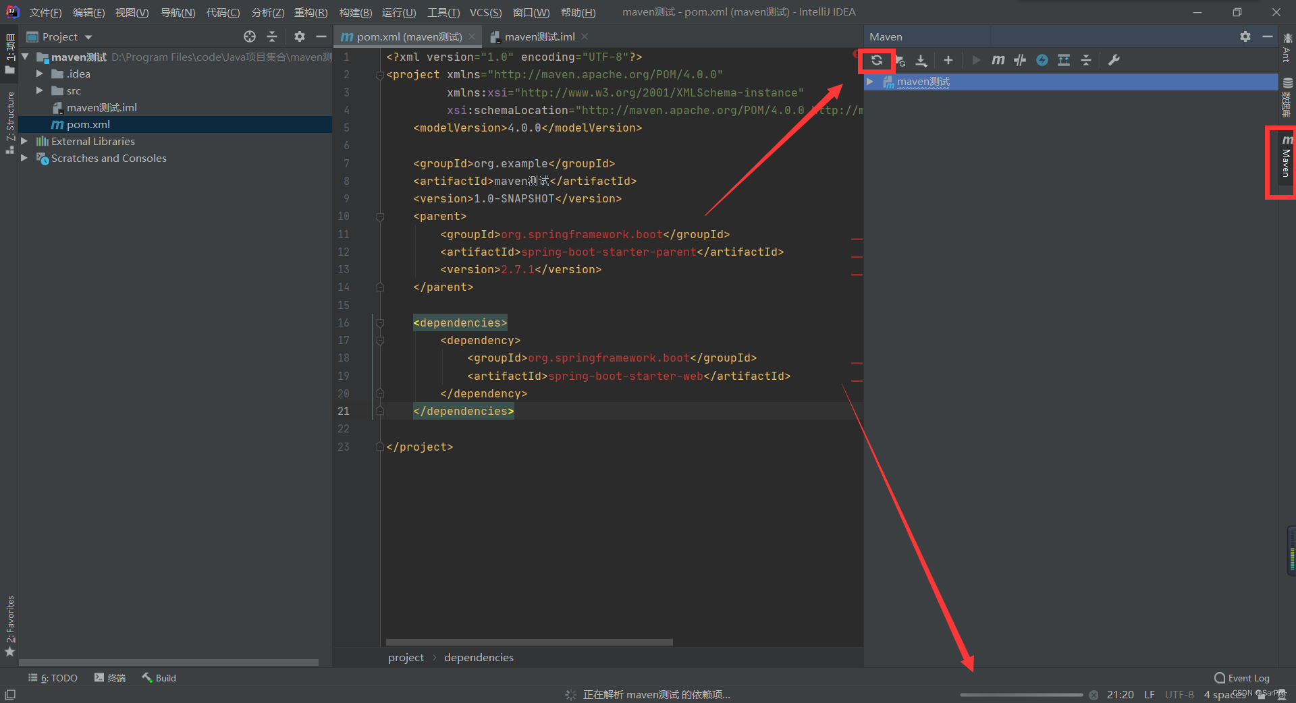Open the Event Log
The height and width of the screenshot is (703, 1296).
coord(1242,678)
